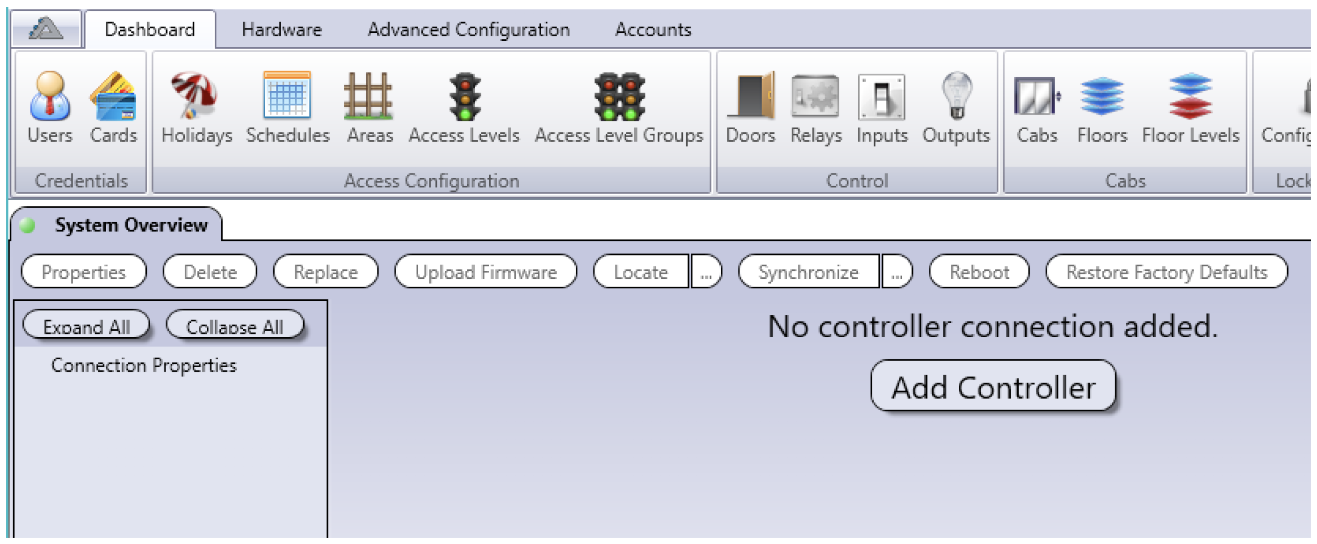1317x544 pixels.
Task: Switch to the Hardware ribbon tab
Action: (x=282, y=29)
